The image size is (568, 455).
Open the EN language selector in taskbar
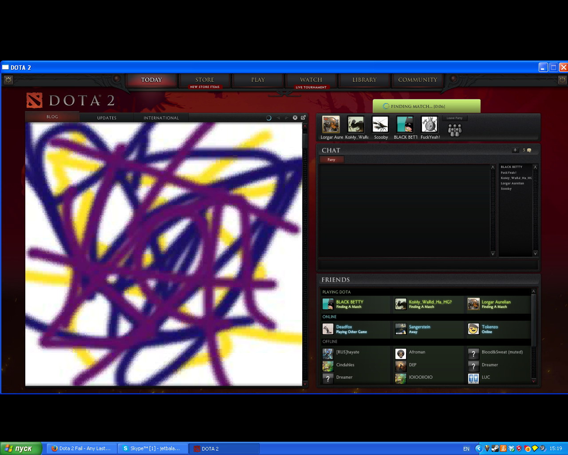click(x=466, y=449)
